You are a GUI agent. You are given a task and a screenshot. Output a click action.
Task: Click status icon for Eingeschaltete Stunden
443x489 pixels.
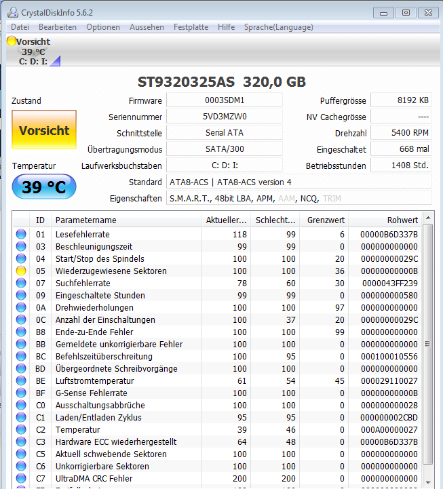(21, 295)
